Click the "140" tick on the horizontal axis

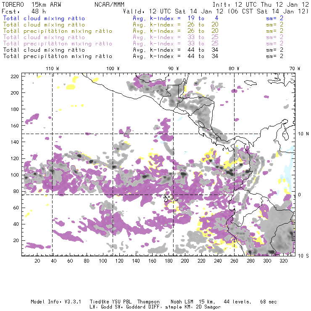136,261
